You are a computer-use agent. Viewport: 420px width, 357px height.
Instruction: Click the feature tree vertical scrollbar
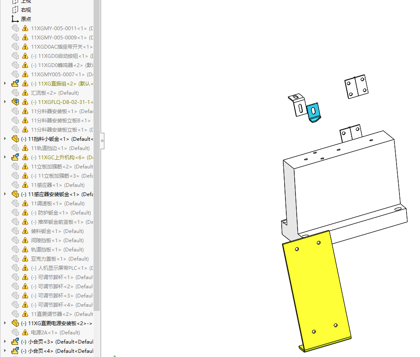coord(97,168)
